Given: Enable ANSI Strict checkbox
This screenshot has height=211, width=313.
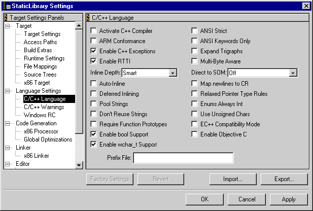Looking at the screenshot, I should [194, 31].
